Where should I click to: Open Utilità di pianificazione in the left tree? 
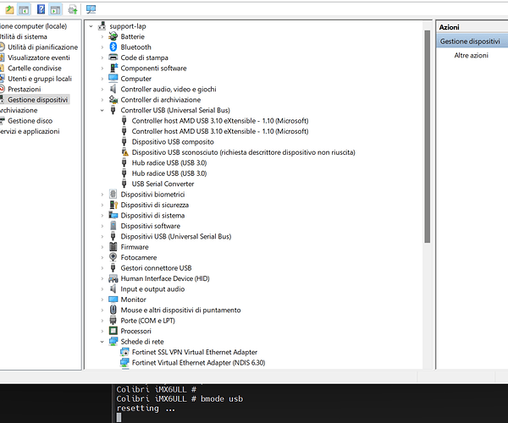[42, 47]
